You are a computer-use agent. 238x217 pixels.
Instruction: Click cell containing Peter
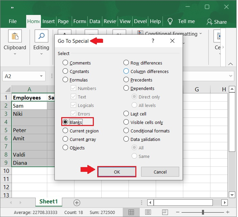pos(30,130)
